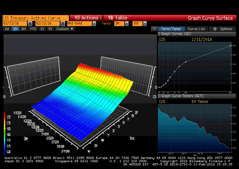Expand the 1M tenor start dropdown

[127, 24]
